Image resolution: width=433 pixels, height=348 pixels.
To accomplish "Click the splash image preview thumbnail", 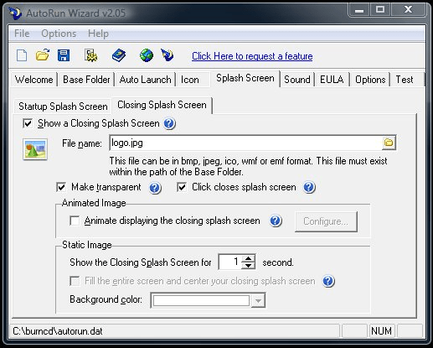I will coord(35,149).
